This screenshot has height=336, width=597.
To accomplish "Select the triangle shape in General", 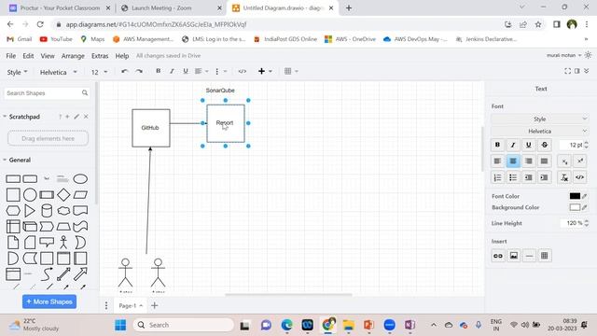I will [x=30, y=211].
